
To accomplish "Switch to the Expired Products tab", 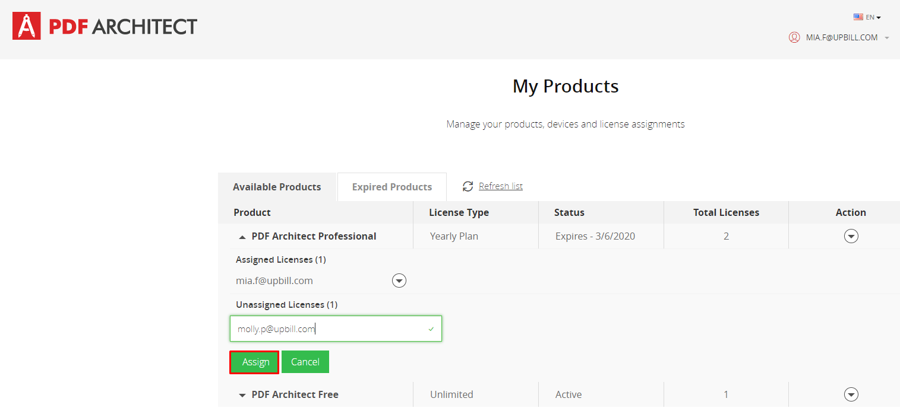I will [392, 187].
